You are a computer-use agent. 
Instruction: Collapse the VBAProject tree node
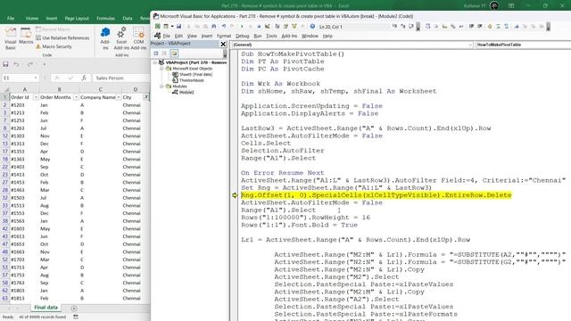155,62
